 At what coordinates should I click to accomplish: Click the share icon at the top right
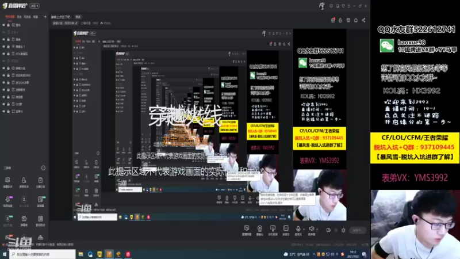click(x=363, y=20)
